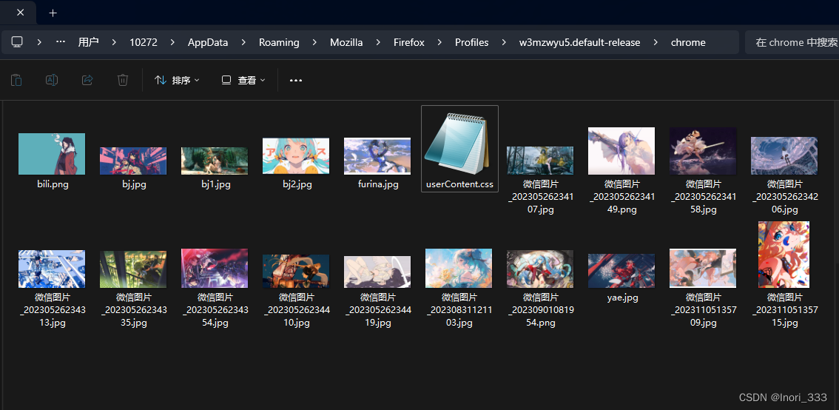Jump to Mozilla folder in breadcrumb
Screen dimensions: 839x410
(346, 42)
